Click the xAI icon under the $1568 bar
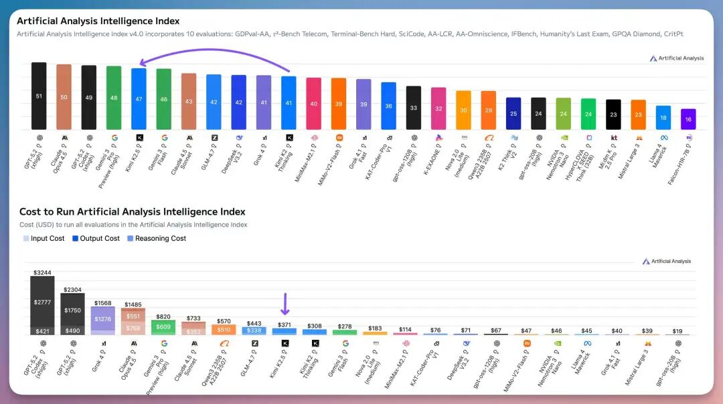The image size is (723, 404). tap(103, 343)
